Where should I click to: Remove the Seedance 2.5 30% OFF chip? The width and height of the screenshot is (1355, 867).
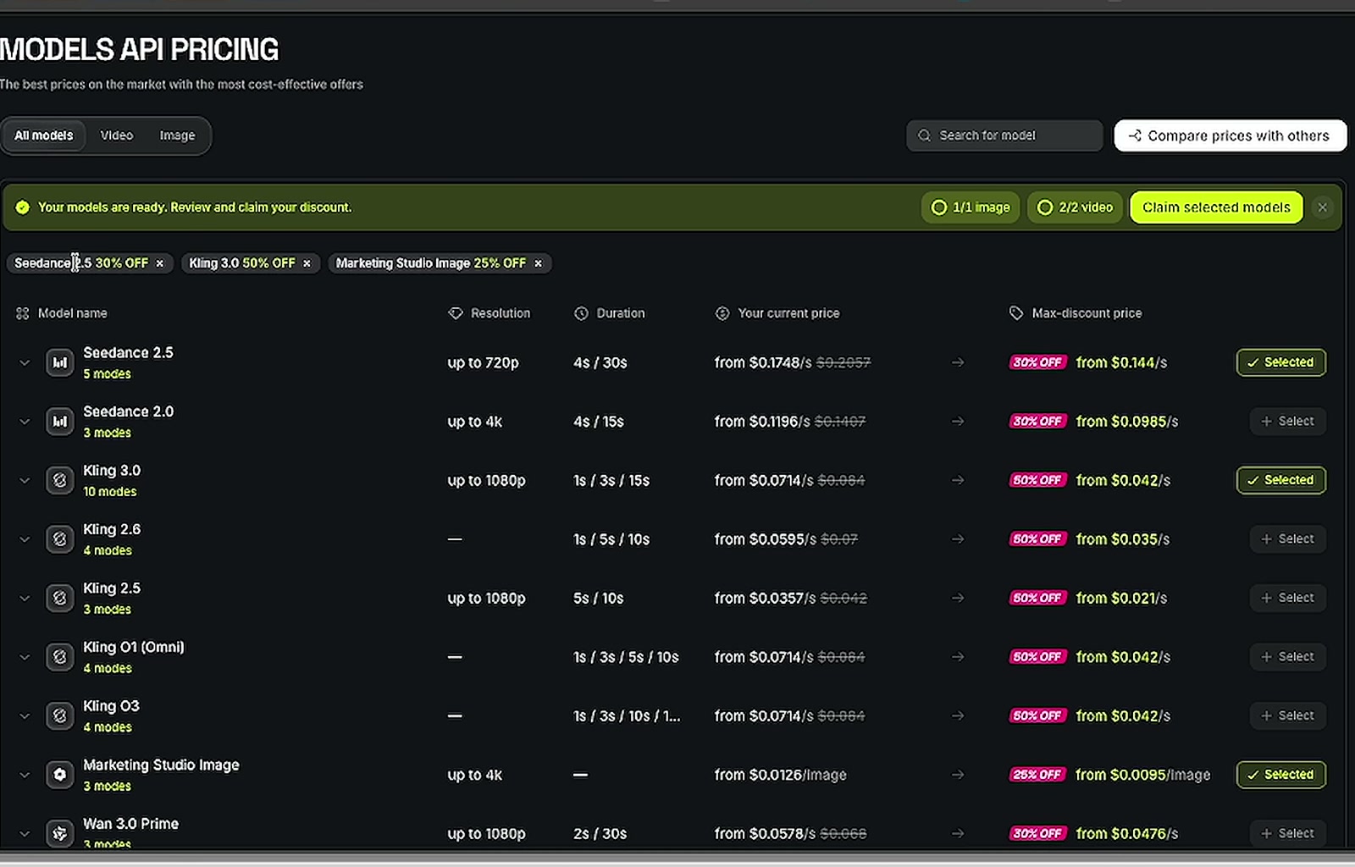(159, 263)
